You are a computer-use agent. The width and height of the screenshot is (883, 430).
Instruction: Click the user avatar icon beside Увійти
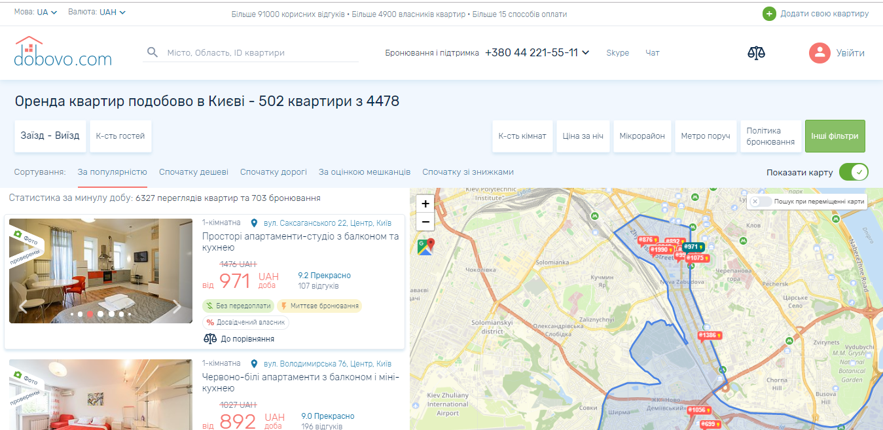coord(820,53)
